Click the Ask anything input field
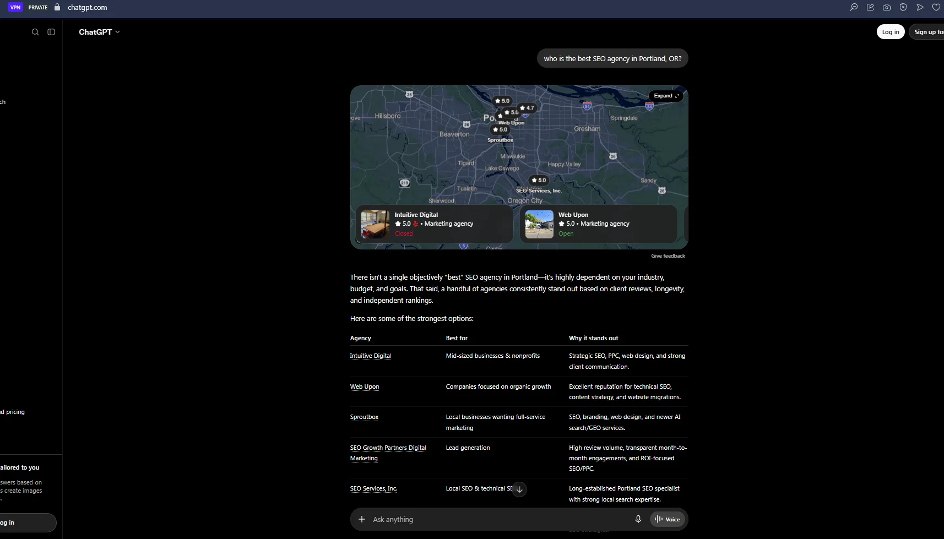The height and width of the screenshot is (539, 944). 498,519
